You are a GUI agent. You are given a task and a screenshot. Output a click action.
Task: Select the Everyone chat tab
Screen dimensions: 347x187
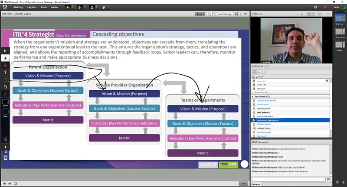pyautogui.click(x=256, y=184)
